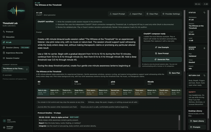Click the '136 Hz carrier' stat card
This screenshot has width=211, height=132.
tap(91, 82)
